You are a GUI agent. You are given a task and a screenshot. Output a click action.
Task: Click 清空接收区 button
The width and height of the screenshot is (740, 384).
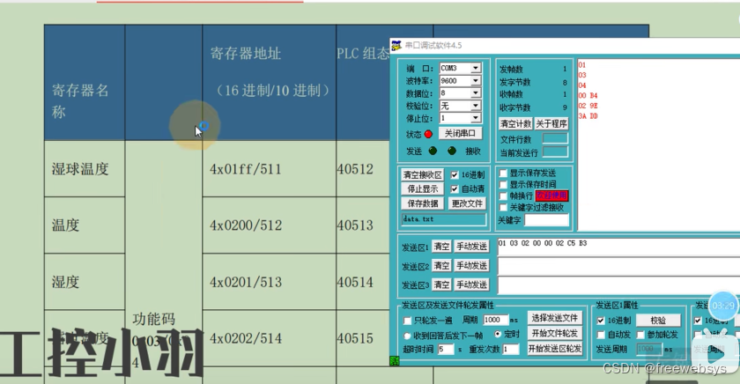[x=422, y=175]
